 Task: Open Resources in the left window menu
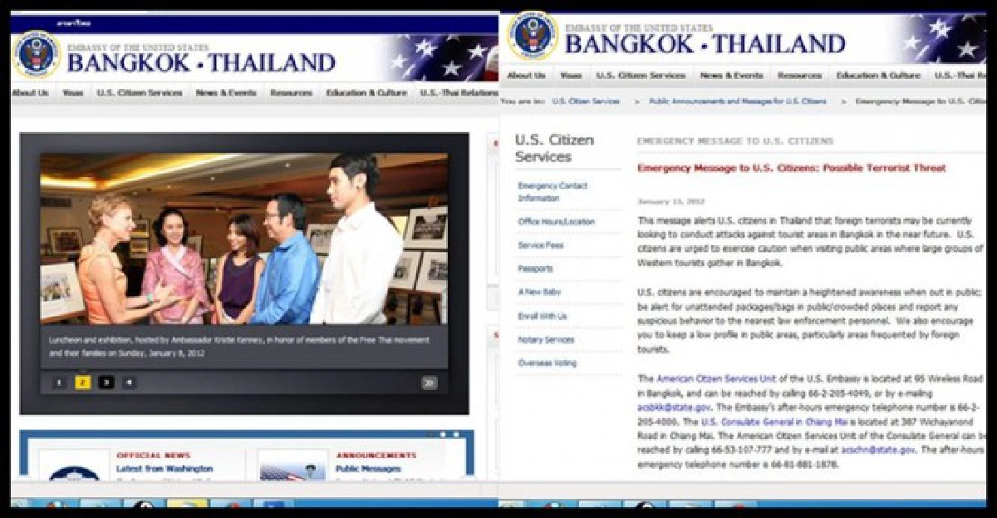point(291,93)
